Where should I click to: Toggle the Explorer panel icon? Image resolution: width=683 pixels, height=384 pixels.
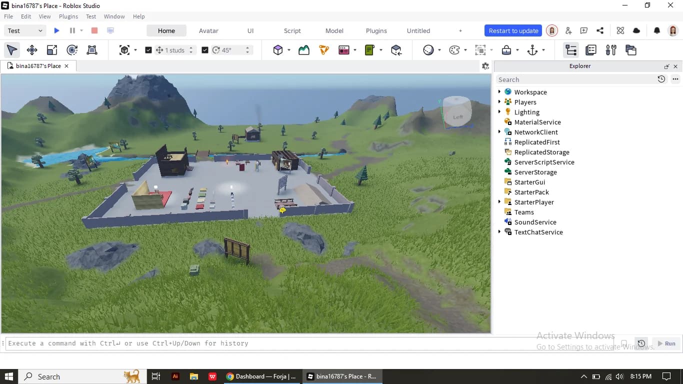(x=571, y=50)
